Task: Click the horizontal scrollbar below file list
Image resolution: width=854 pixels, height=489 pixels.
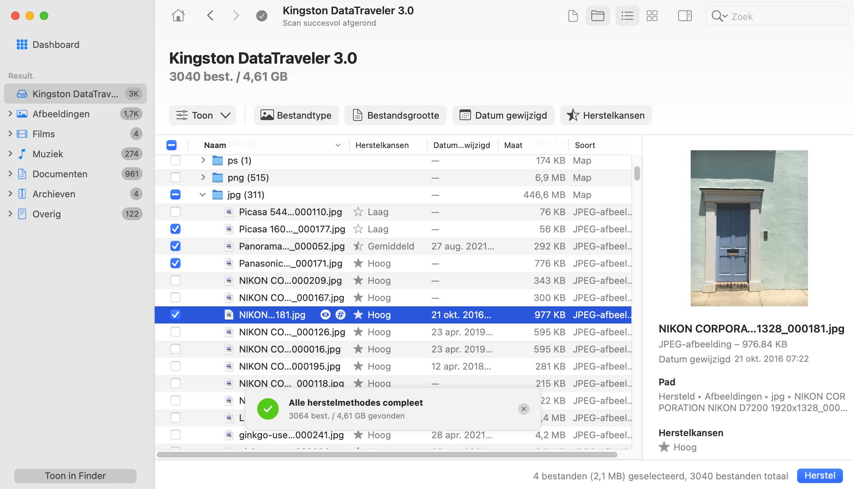Action: pos(387,455)
